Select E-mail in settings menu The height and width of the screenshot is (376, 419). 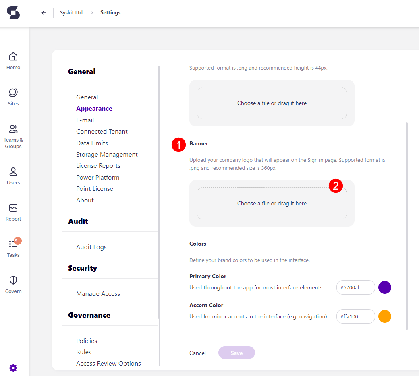coord(85,120)
